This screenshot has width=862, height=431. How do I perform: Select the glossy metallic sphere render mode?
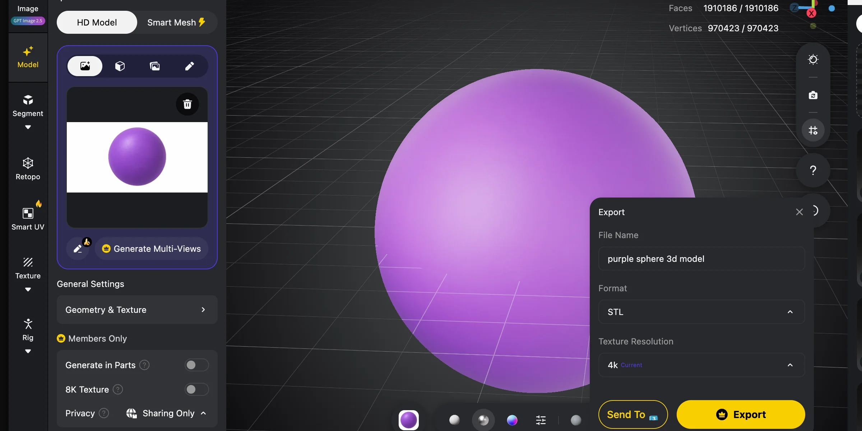click(483, 420)
